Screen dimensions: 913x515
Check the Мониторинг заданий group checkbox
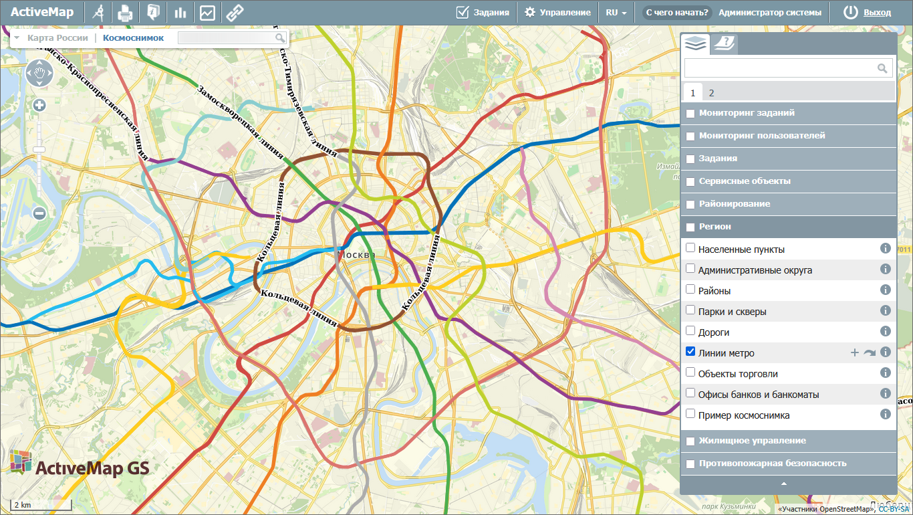(690, 114)
